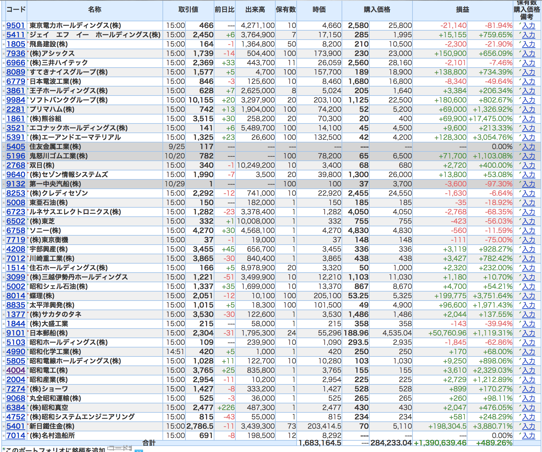This screenshot has height=452, width=542.
Task: Click the 保有数 column header
Action: (x=286, y=10)
